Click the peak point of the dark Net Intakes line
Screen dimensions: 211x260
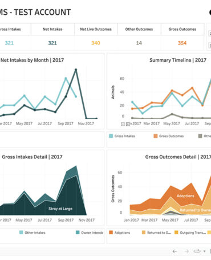click(76, 70)
